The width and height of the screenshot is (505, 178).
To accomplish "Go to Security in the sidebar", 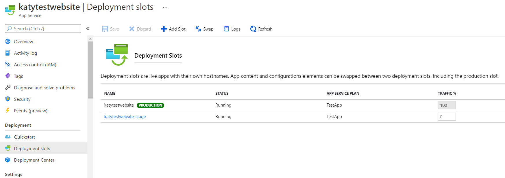I will (22, 99).
